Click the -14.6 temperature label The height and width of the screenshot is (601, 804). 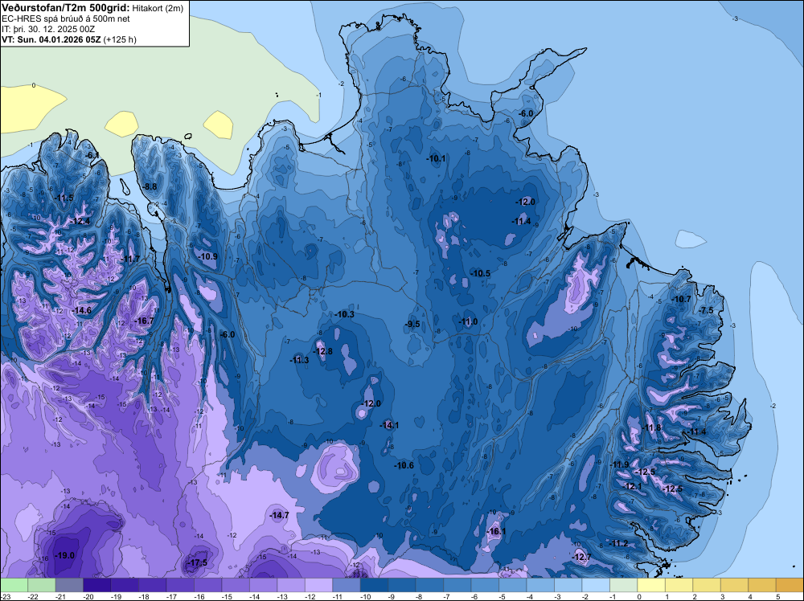(81, 310)
